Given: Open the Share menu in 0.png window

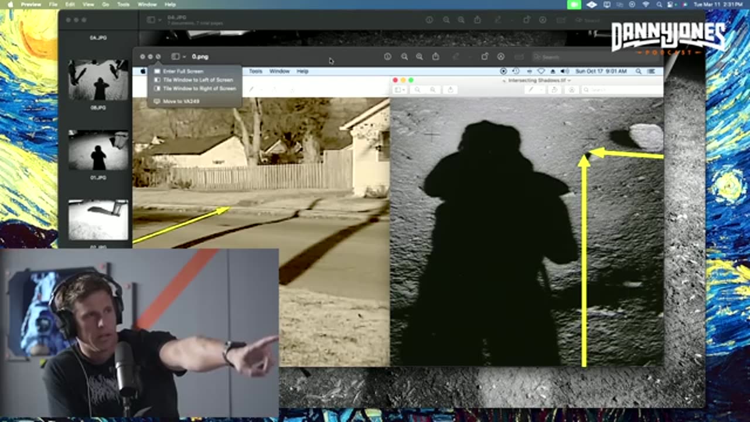Looking at the screenshot, I should [435, 57].
